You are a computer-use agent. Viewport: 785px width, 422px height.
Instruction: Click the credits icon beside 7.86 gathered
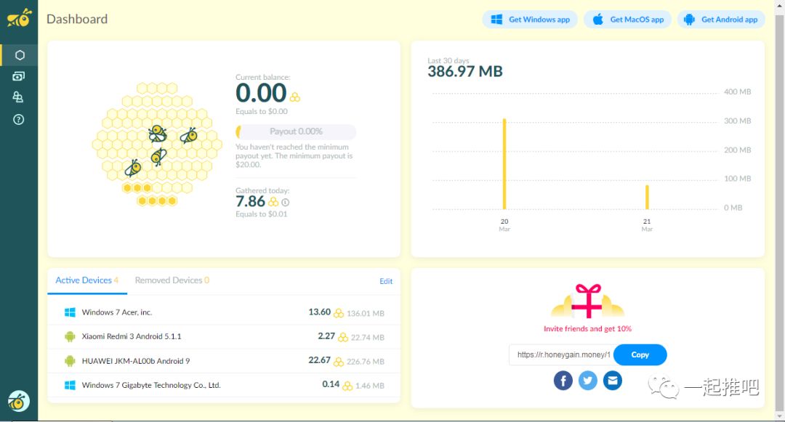pyautogui.click(x=273, y=201)
